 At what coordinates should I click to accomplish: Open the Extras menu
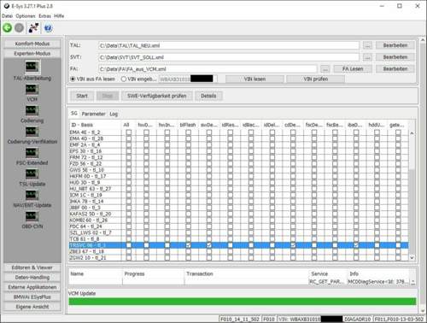(44, 16)
